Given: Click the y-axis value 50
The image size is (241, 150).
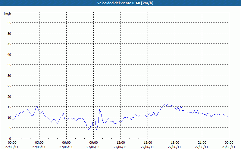Looking at the screenshot, I should point(9,34).
